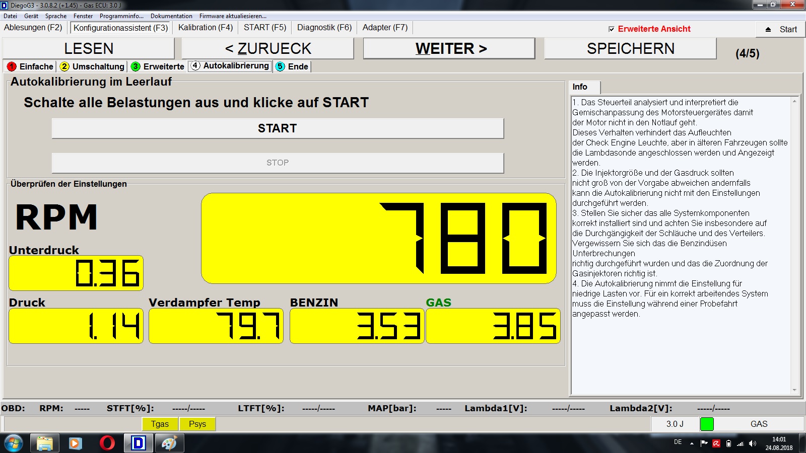The image size is (806, 453).
Task: Click the green GAS status indicator
Action: click(707, 424)
